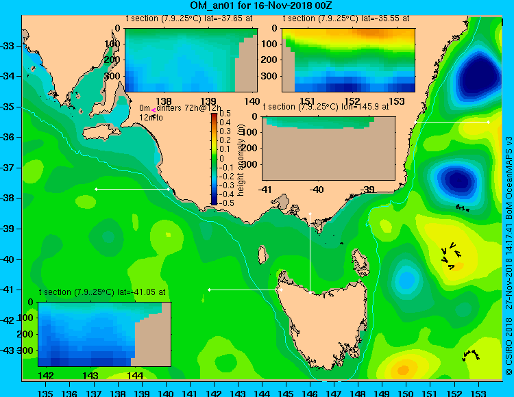
Task: Click "138" on the lat=-37.65 inset axis
Action: point(164,101)
